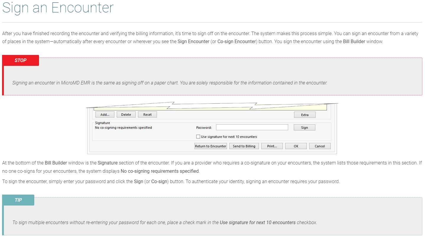Click the 'Signature' group label
Viewport: 425px width, 238px height.
pyautogui.click(x=103, y=123)
